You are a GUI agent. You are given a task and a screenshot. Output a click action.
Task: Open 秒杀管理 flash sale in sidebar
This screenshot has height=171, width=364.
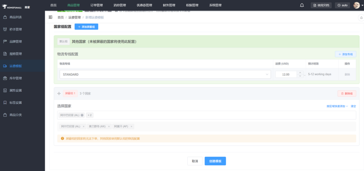[16, 29]
